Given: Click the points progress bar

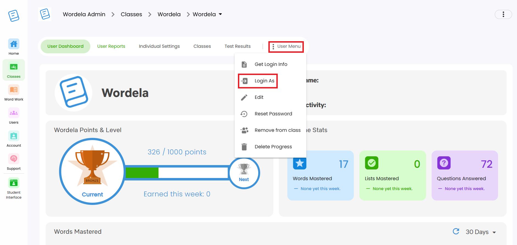Looking at the screenshot, I should coord(177,173).
